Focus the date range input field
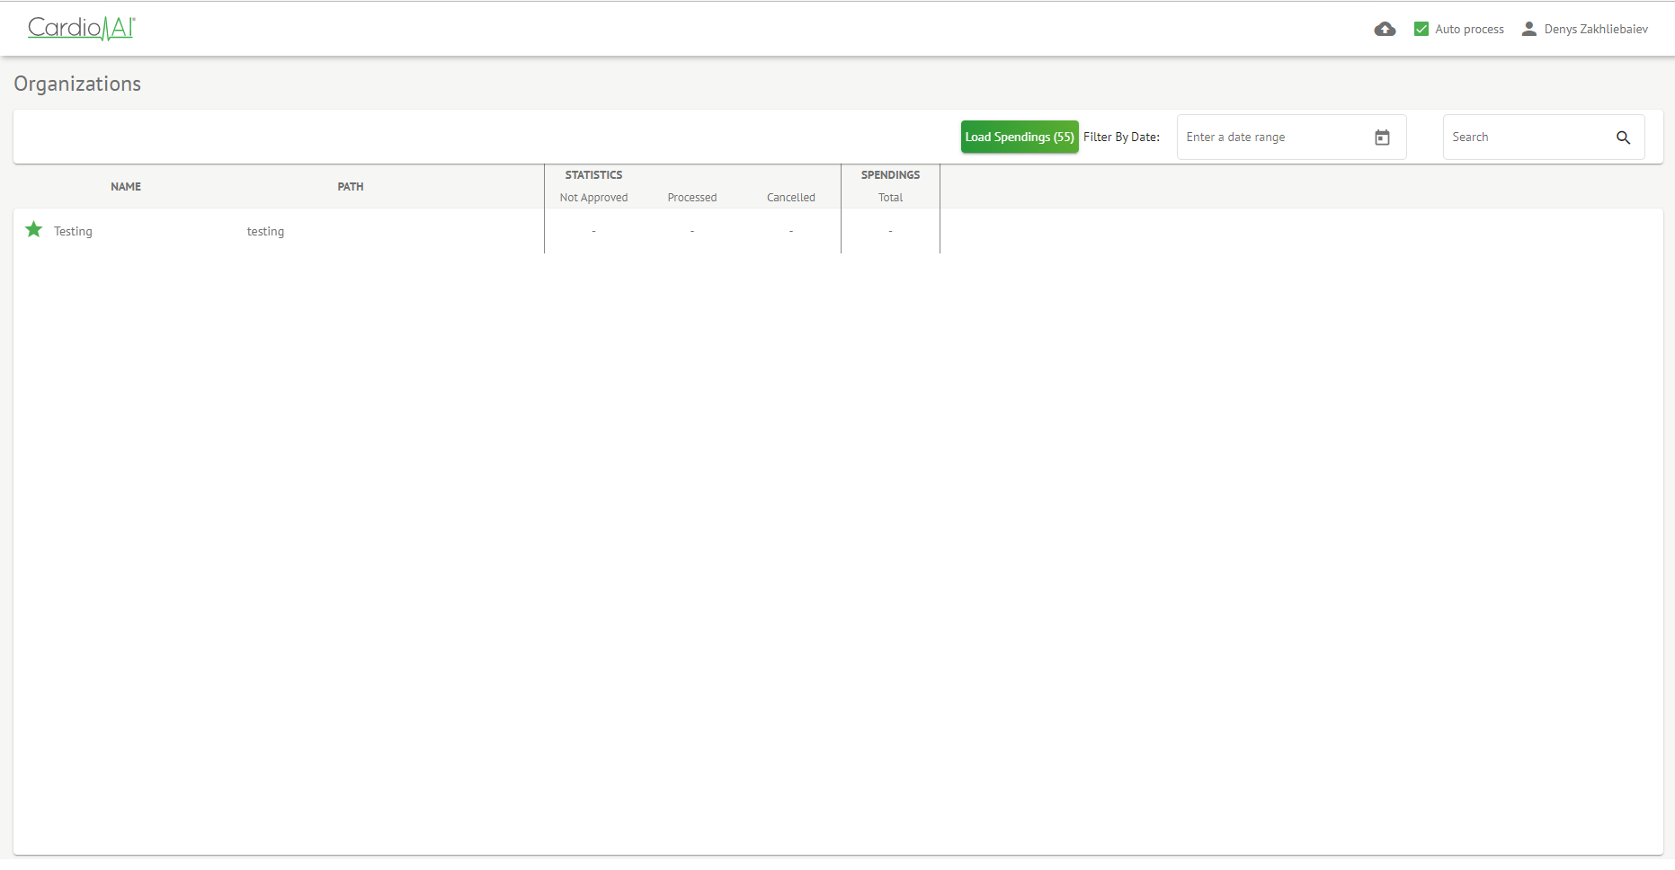 point(1272,138)
